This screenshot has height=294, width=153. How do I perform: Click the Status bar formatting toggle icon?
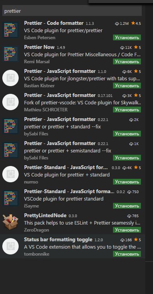(10, 246)
